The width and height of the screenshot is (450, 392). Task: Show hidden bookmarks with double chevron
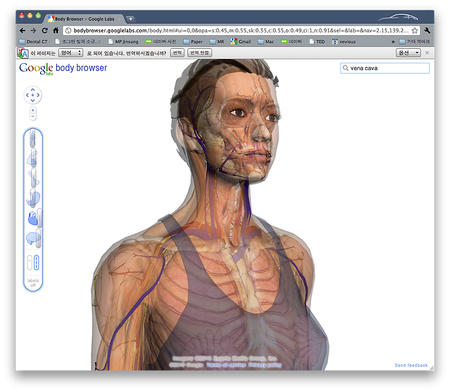point(393,42)
